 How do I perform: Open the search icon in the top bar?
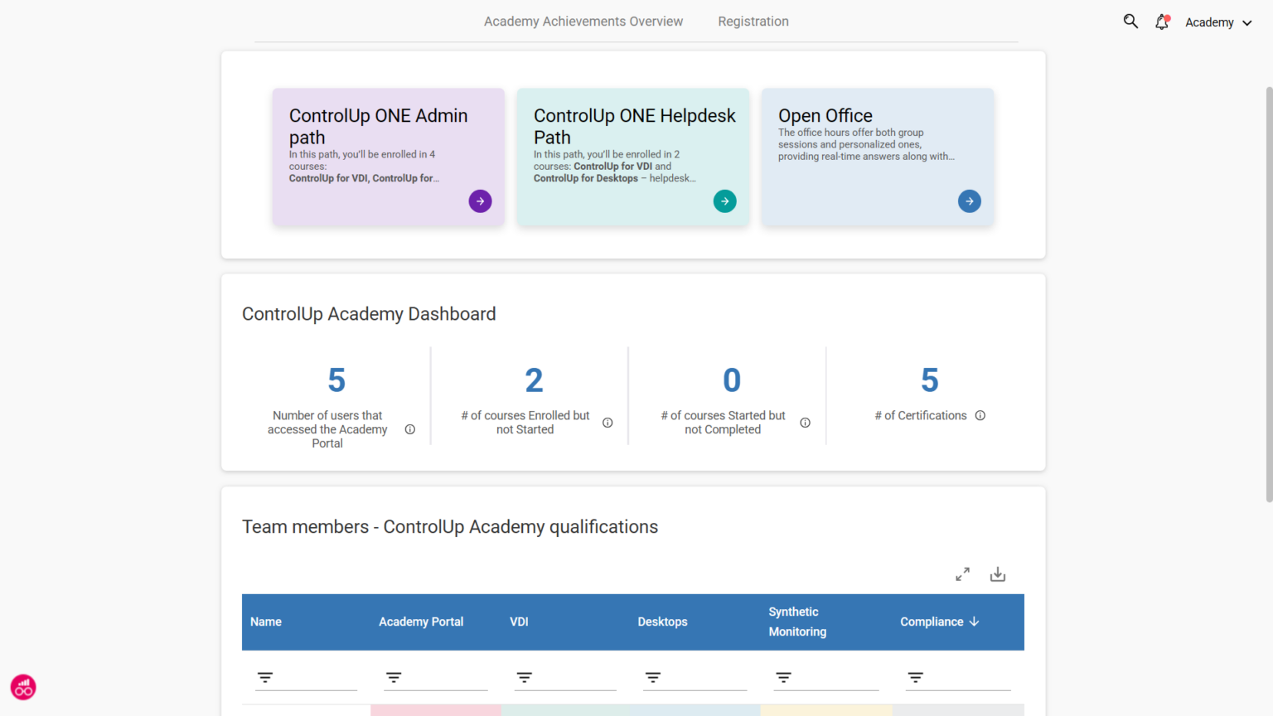[1130, 21]
